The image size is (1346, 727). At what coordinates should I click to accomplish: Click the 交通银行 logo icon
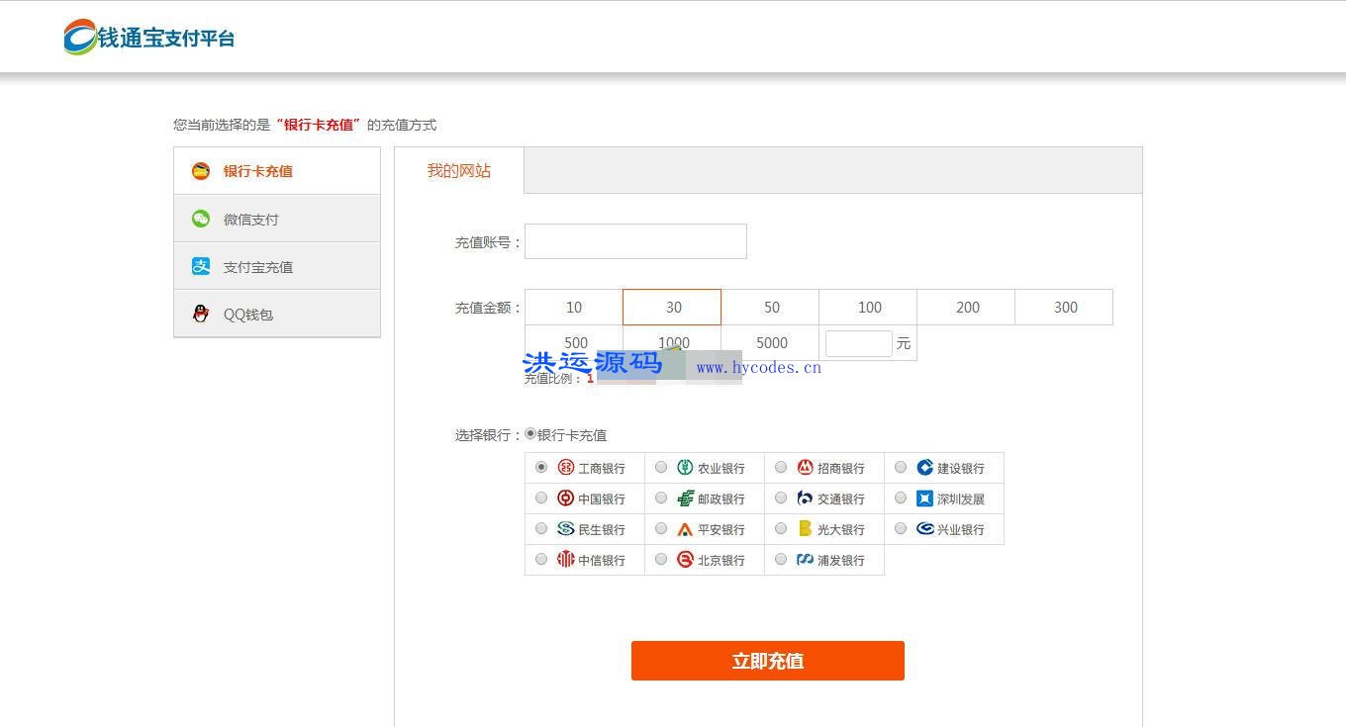click(x=805, y=498)
